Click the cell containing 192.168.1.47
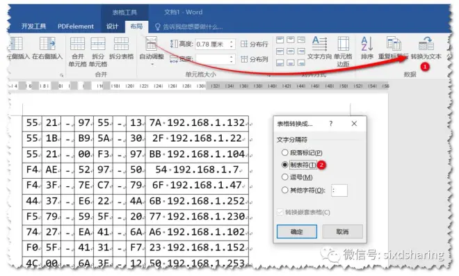459x276 pixels. point(197,186)
